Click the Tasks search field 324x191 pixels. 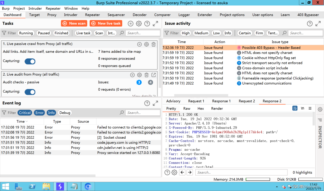[x=143, y=33]
